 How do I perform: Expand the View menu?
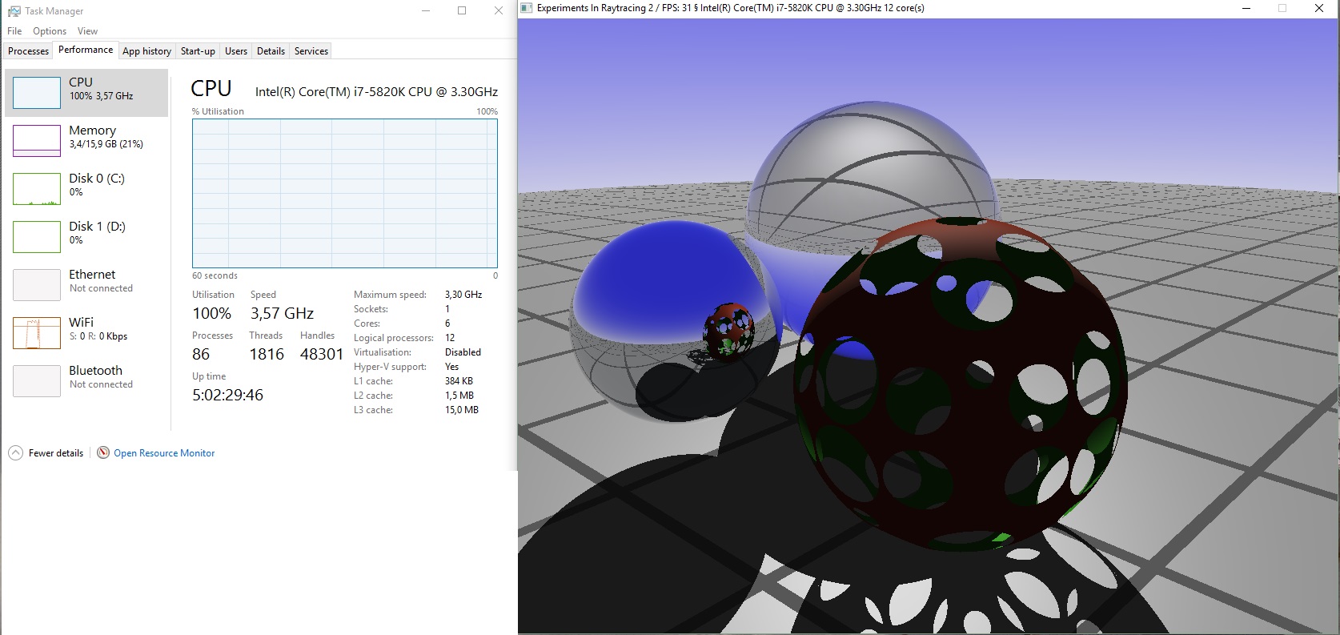tap(87, 31)
